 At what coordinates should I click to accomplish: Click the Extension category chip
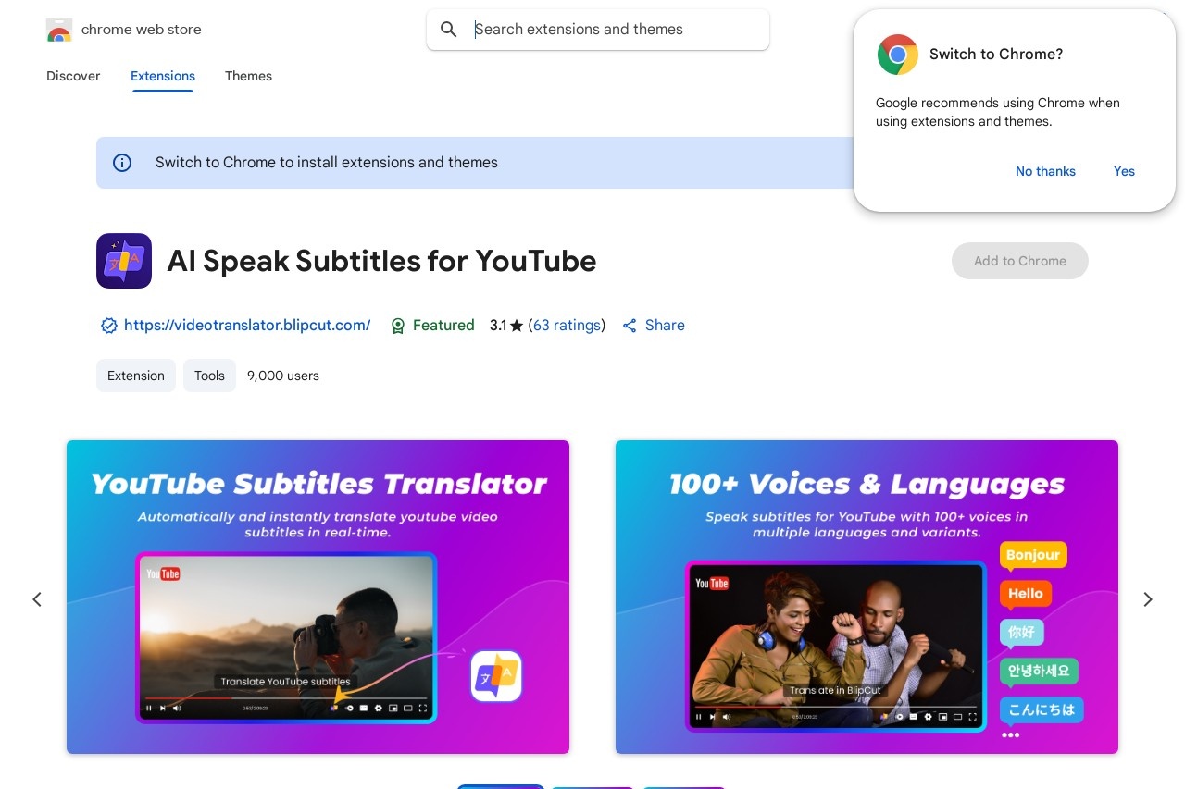coord(136,376)
